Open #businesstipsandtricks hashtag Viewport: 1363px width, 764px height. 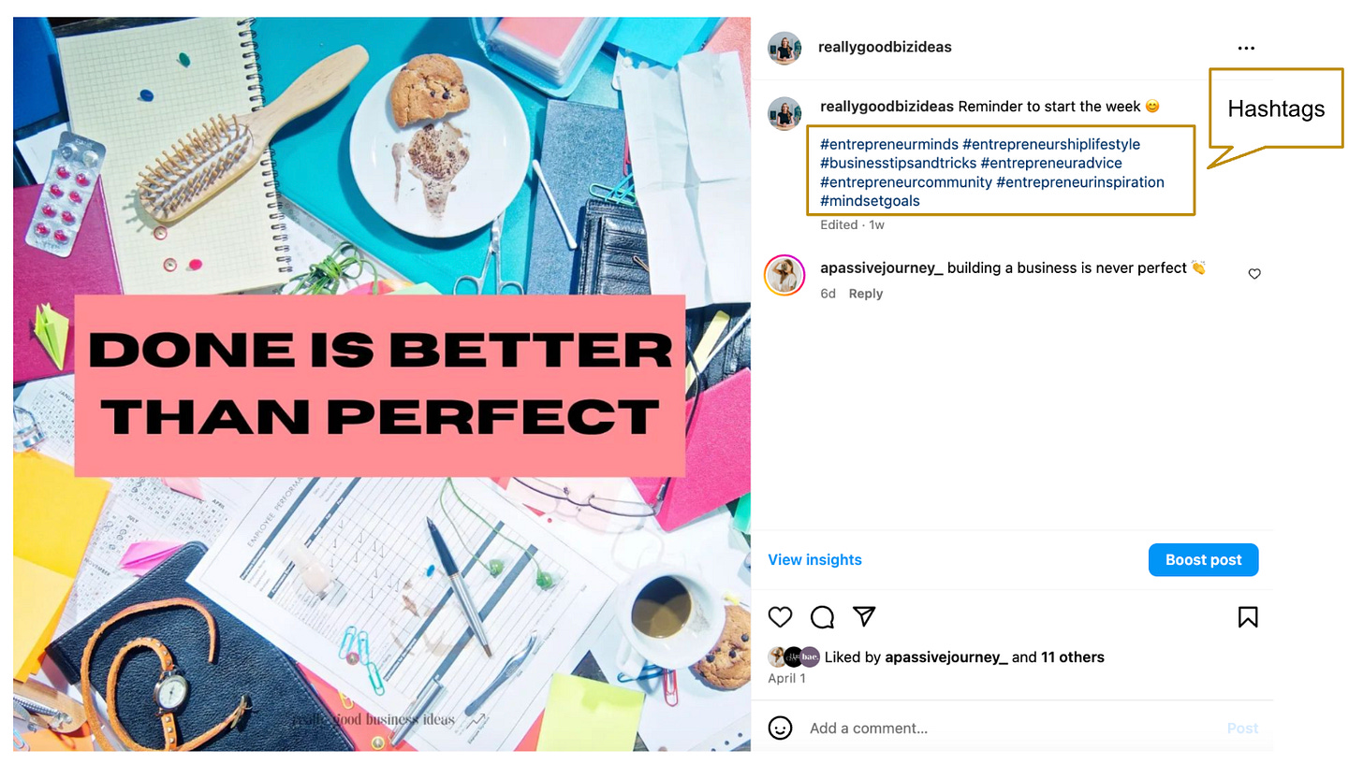[898, 163]
